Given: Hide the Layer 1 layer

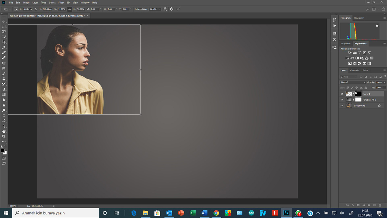Looking at the screenshot, I should coord(342,94).
